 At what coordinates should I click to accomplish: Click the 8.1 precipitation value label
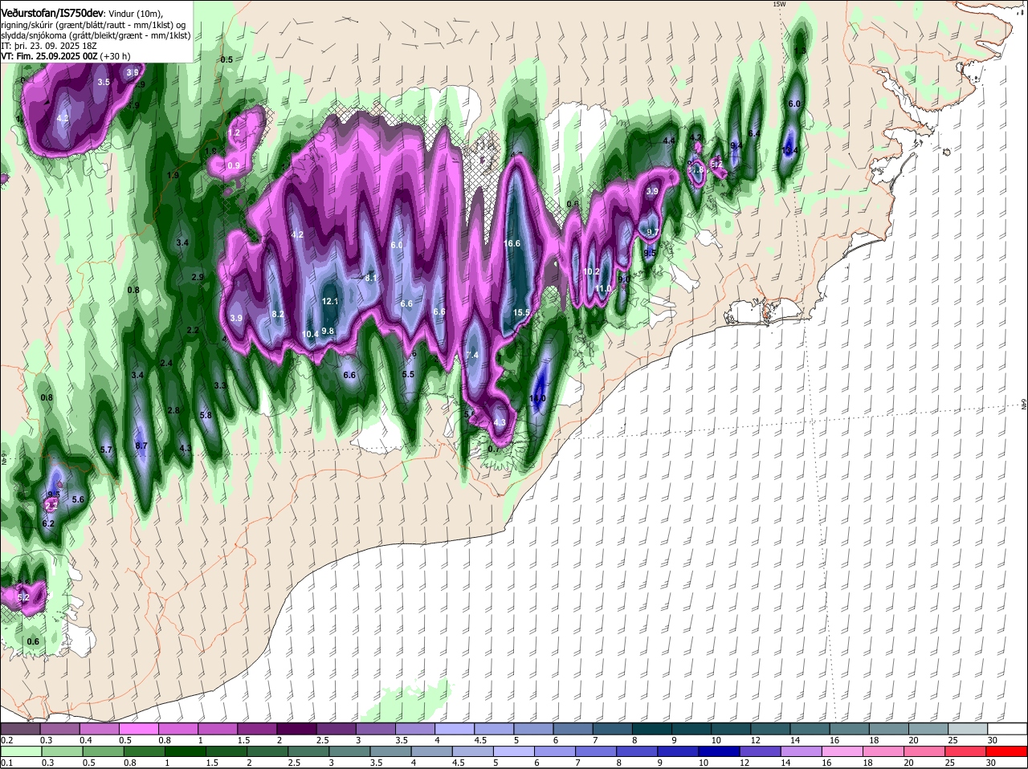tap(371, 278)
